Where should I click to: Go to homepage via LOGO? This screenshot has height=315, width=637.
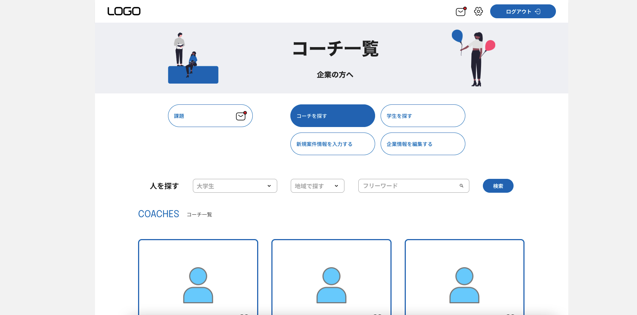pos(124,11)
